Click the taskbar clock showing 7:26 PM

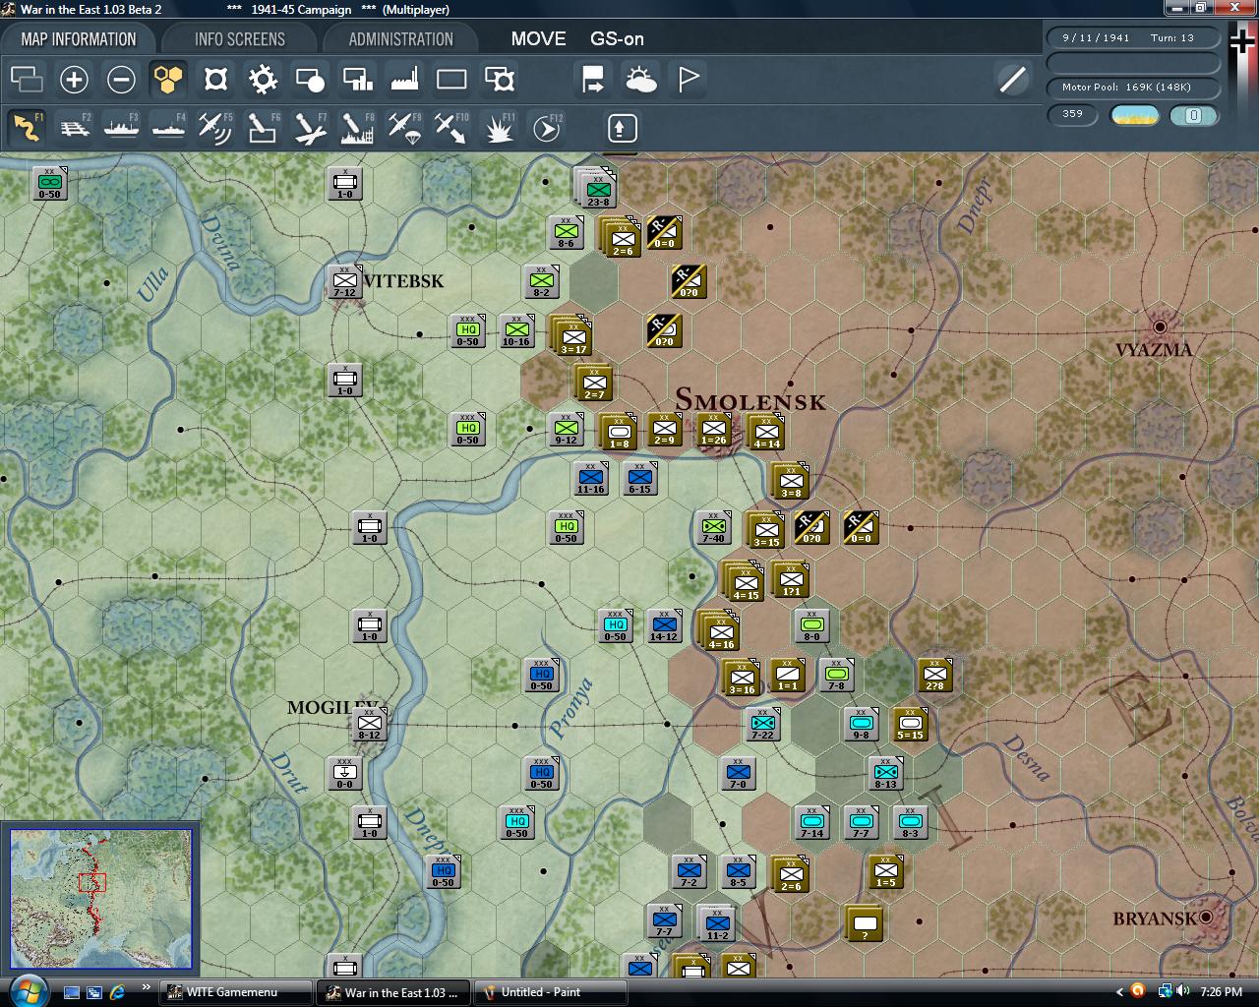coord(1221,992)
